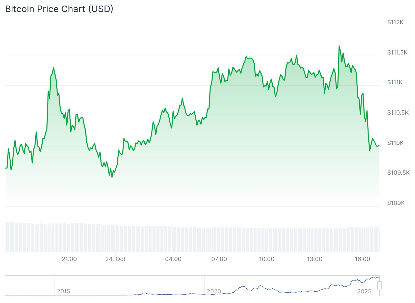The image size is (415, 303).
Task: Click the 21:00 time axis label
Action: [x=69, y=259]
